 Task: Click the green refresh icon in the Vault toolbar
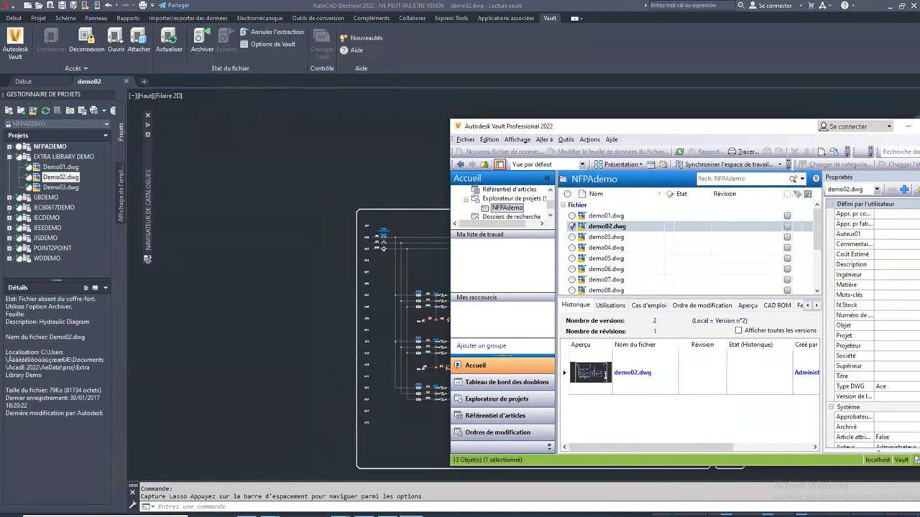[x=680, y=152]
